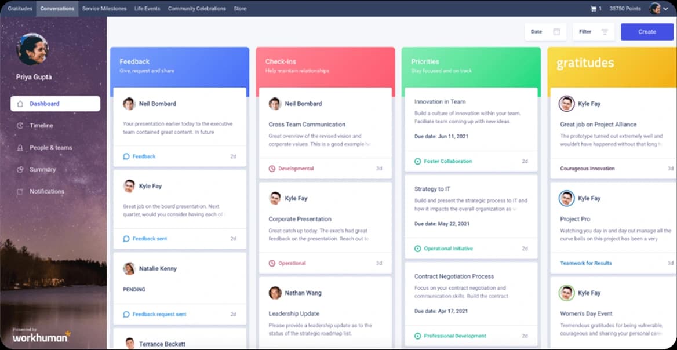This screenshot has height=350, width=677.
Task: Open the shopping cart in the top bar
Action: (592, 9)
